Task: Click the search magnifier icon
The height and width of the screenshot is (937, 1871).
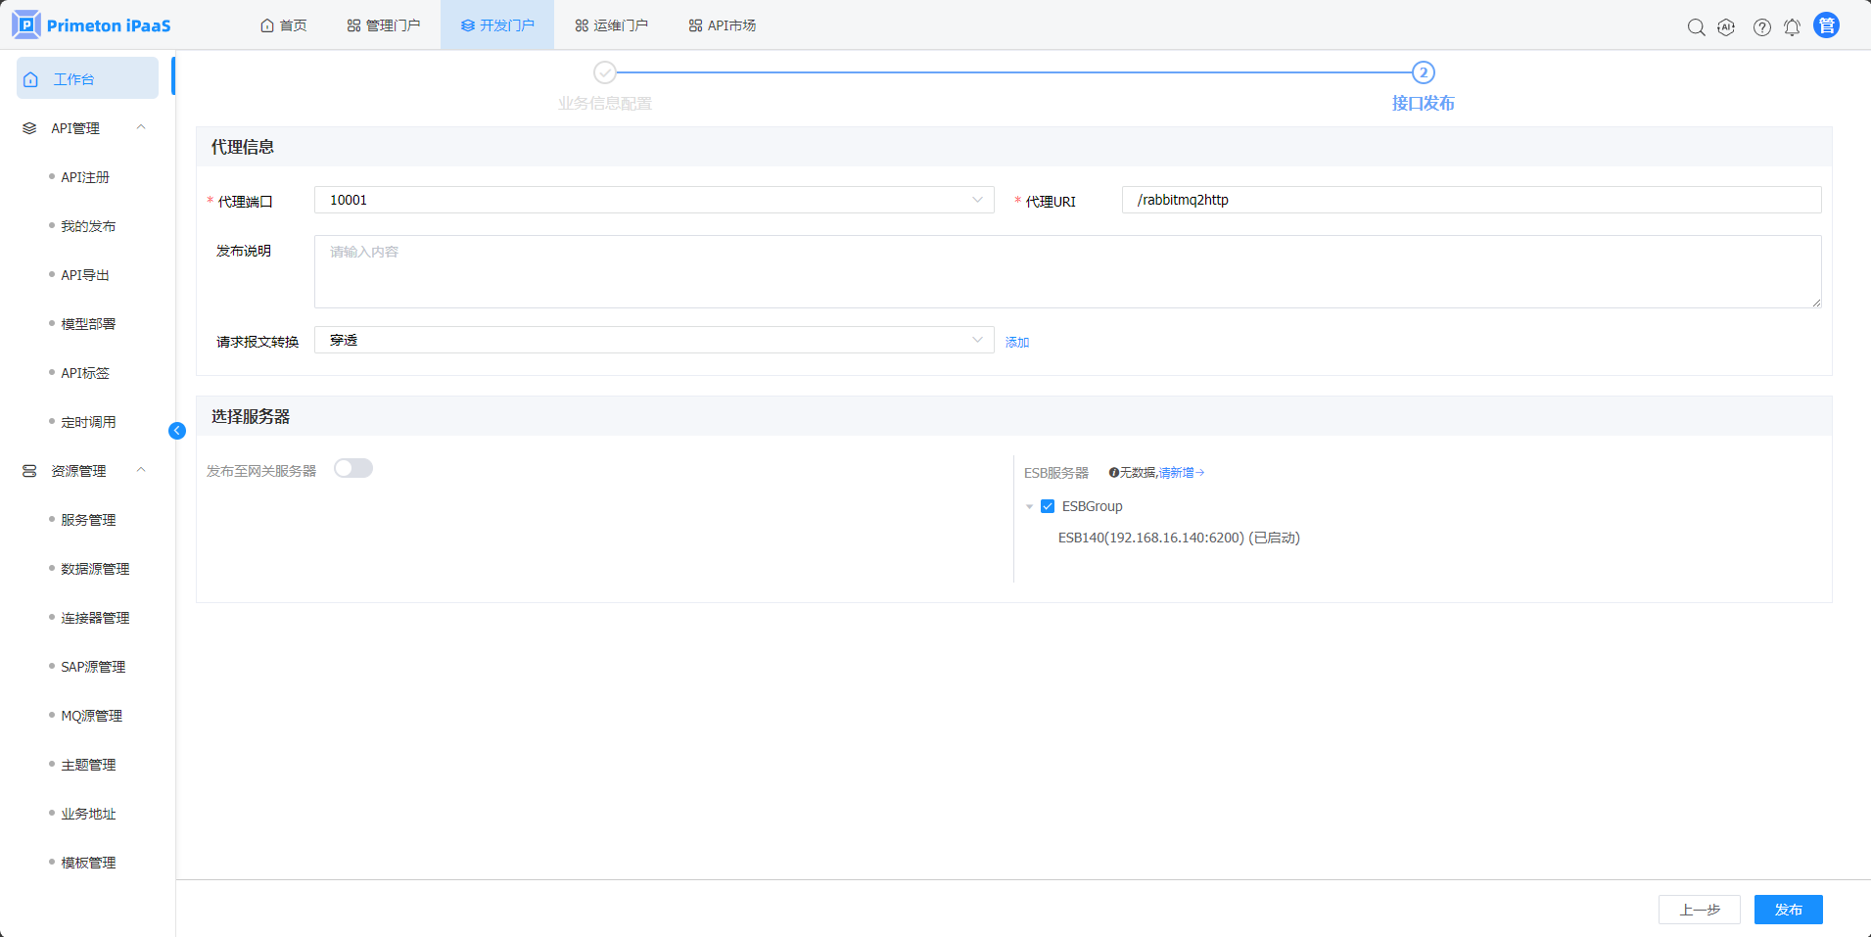Action: [x=1696, y=27]
